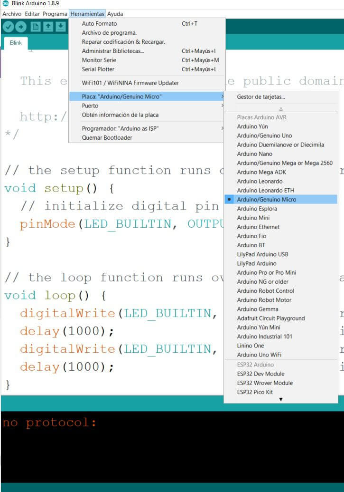Click the New sketch toolbar icon

pyautogui.click(x=36, y=27)
